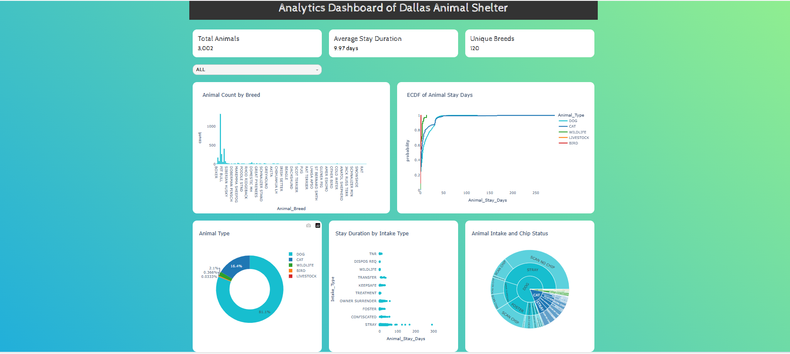This screenshot has height=354, width=790.
Task: Toggle CAT in Animal Type donut legend
Action: tap(300, 260)
